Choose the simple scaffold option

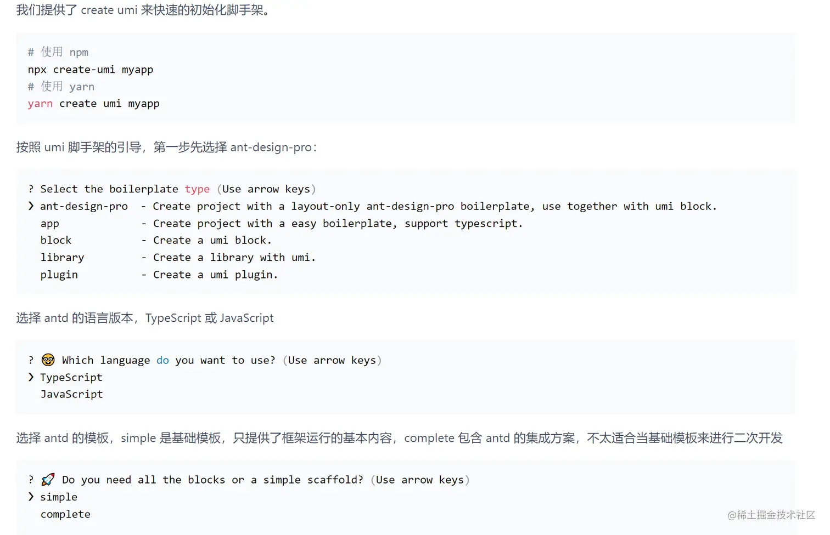click(59, 497)
